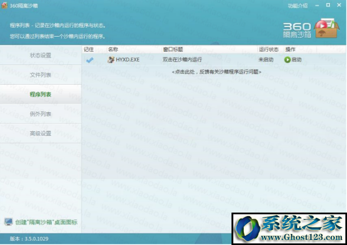Select the 程序列表 tab
Screen dimensions: 347x245
pyautogui.click(x=41, y=94)
